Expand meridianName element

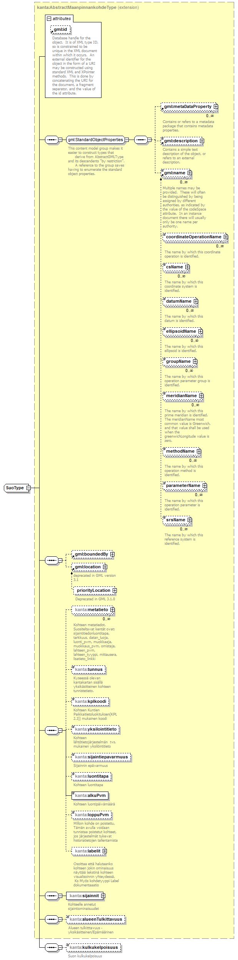pos(201,396)
